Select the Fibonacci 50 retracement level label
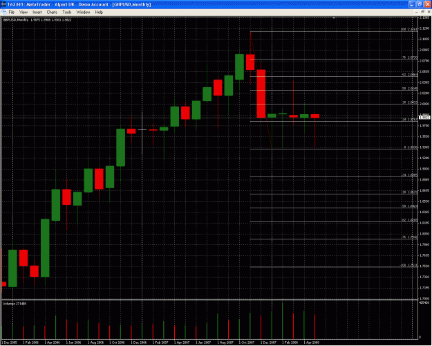 (410, 89)
